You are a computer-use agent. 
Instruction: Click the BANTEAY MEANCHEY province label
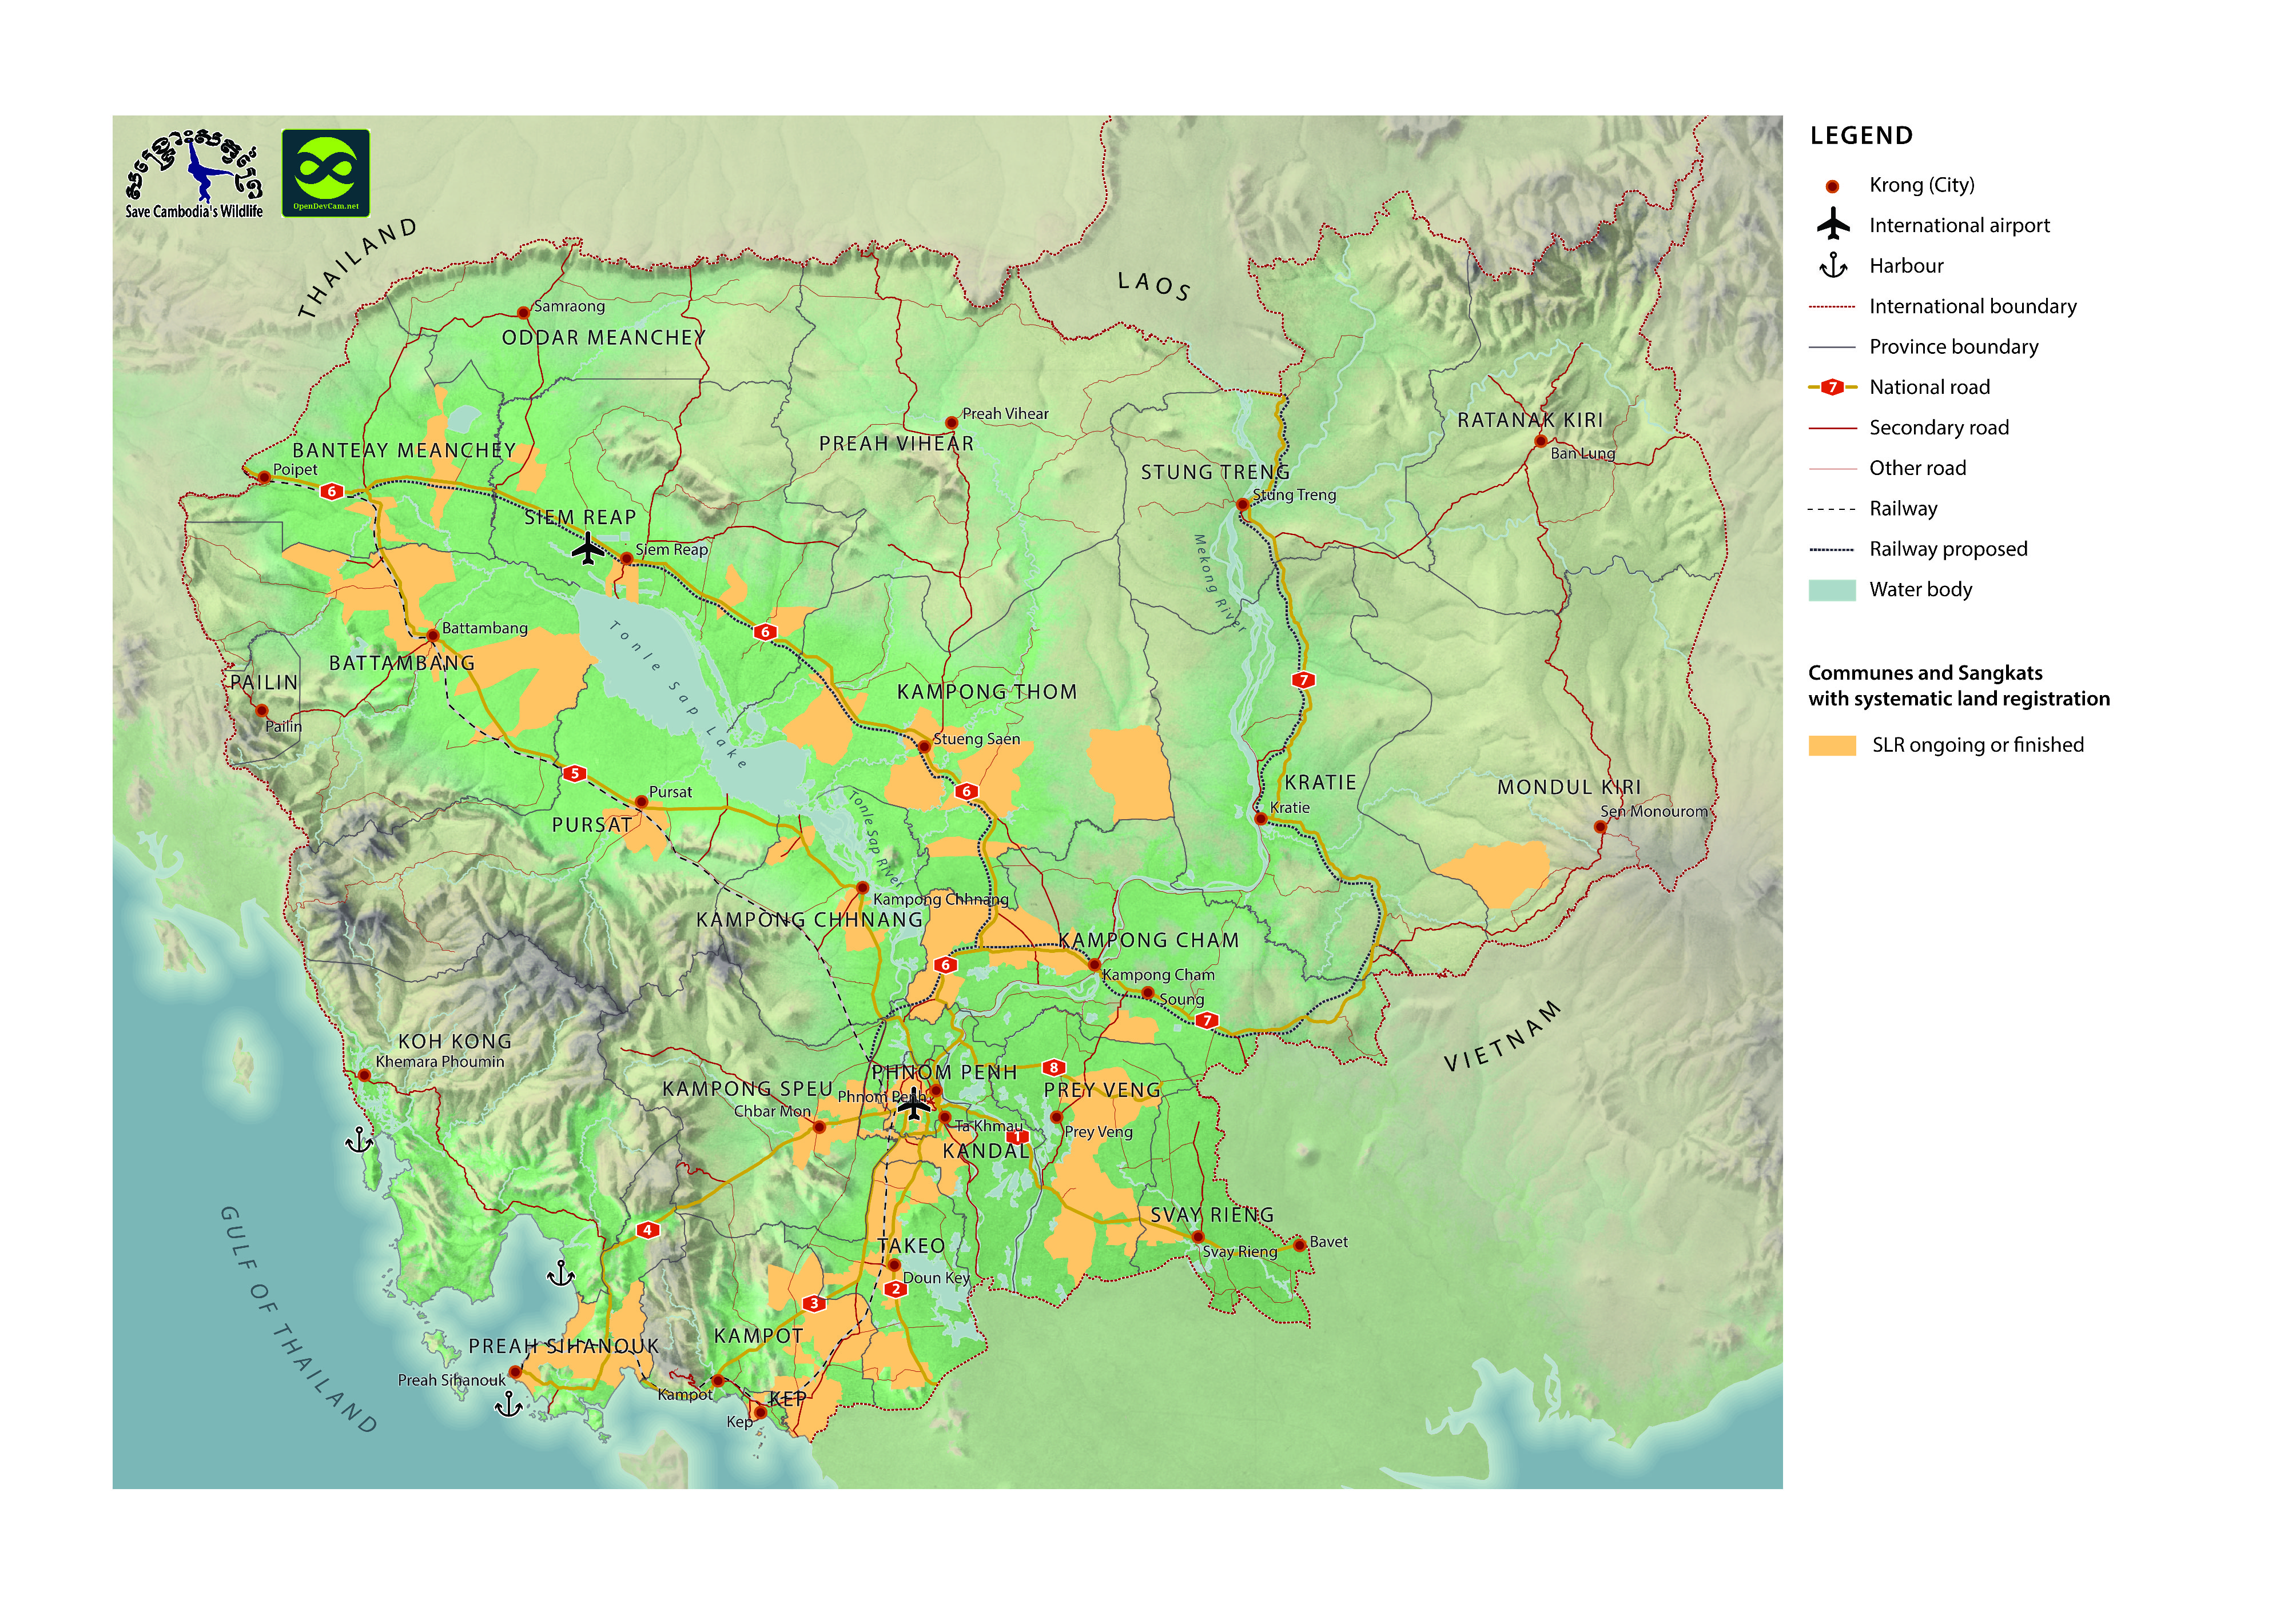404,450
